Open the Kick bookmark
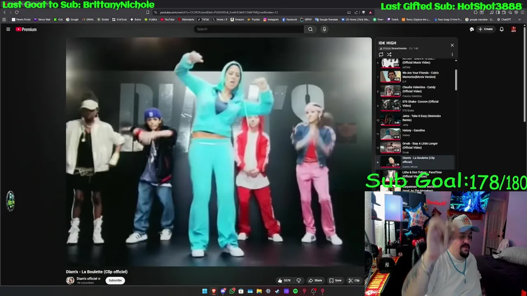This screenshot has height=296, width=527. pyautogui.click(x=58, y=19)
